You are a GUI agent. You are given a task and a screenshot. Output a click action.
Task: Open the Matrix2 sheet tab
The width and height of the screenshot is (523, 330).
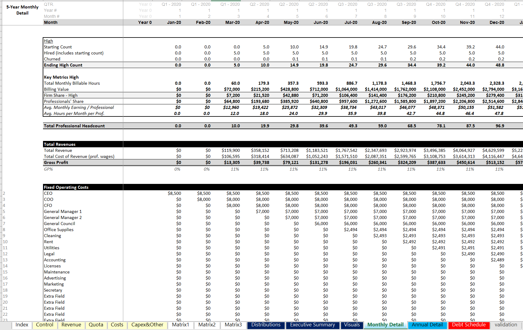pyautogui.click(x=207, y=325)
